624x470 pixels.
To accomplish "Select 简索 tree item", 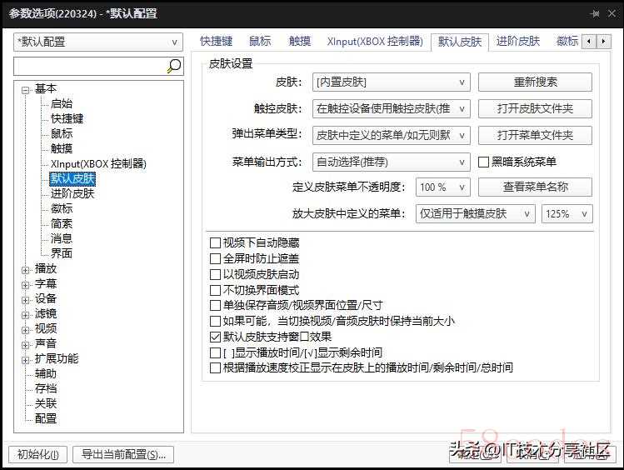I will pos(62,223).
